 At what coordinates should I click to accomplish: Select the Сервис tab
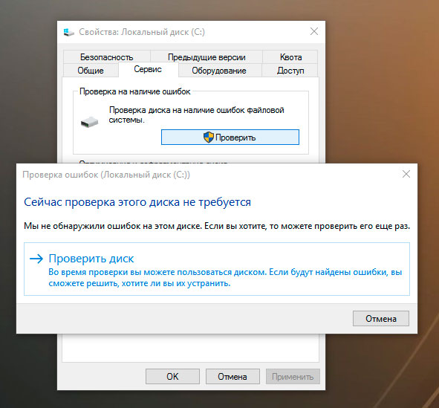148,69
